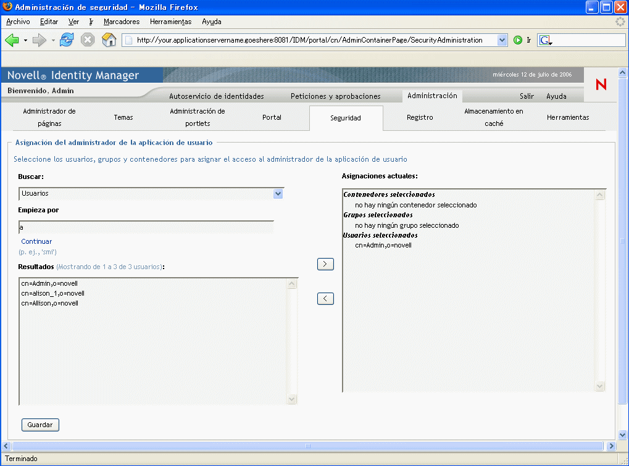Viewport: 629px width, 466px height.
Task: Remove selection with left arrow button
Action: click(325, 298)
